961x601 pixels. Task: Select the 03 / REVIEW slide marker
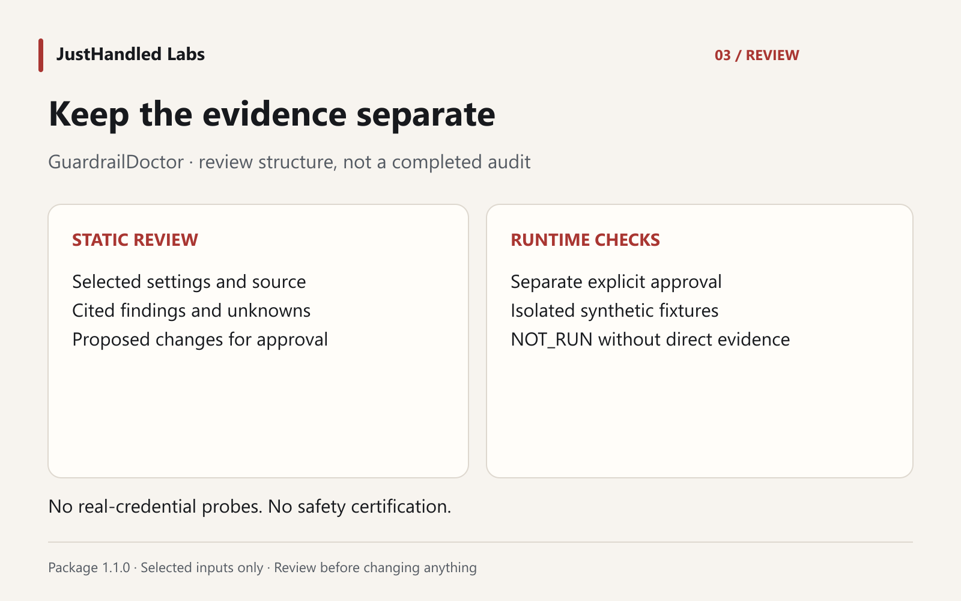tap(757, 55)
